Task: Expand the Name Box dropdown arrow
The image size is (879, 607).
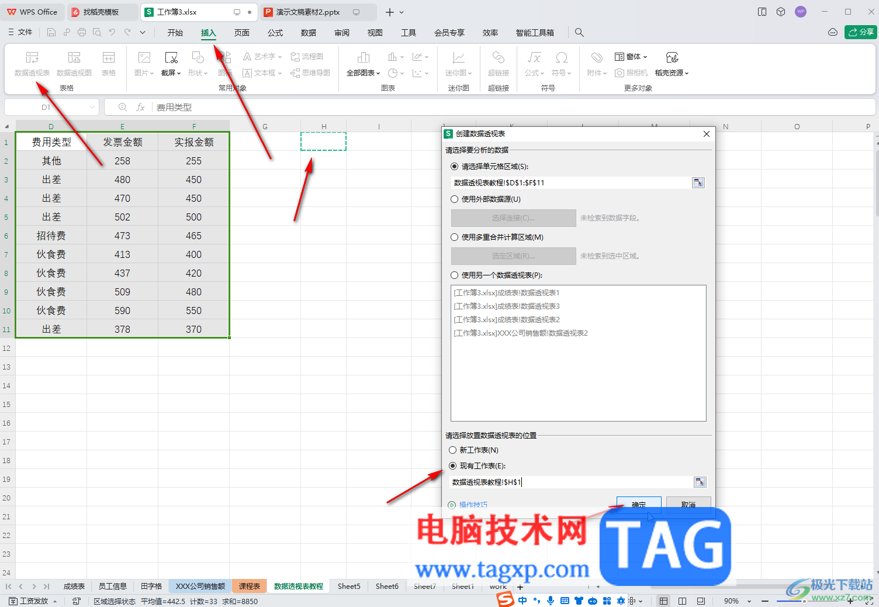Action: point(92,108)
